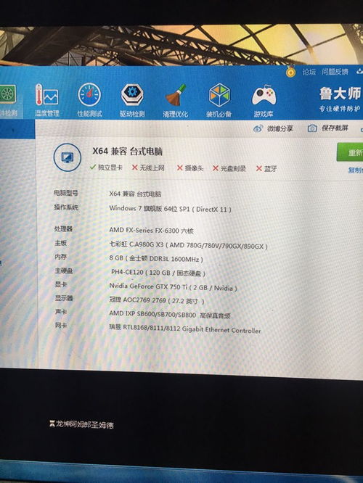
Task: Click the green 重新 rescan button
Action: pos(350,152)
